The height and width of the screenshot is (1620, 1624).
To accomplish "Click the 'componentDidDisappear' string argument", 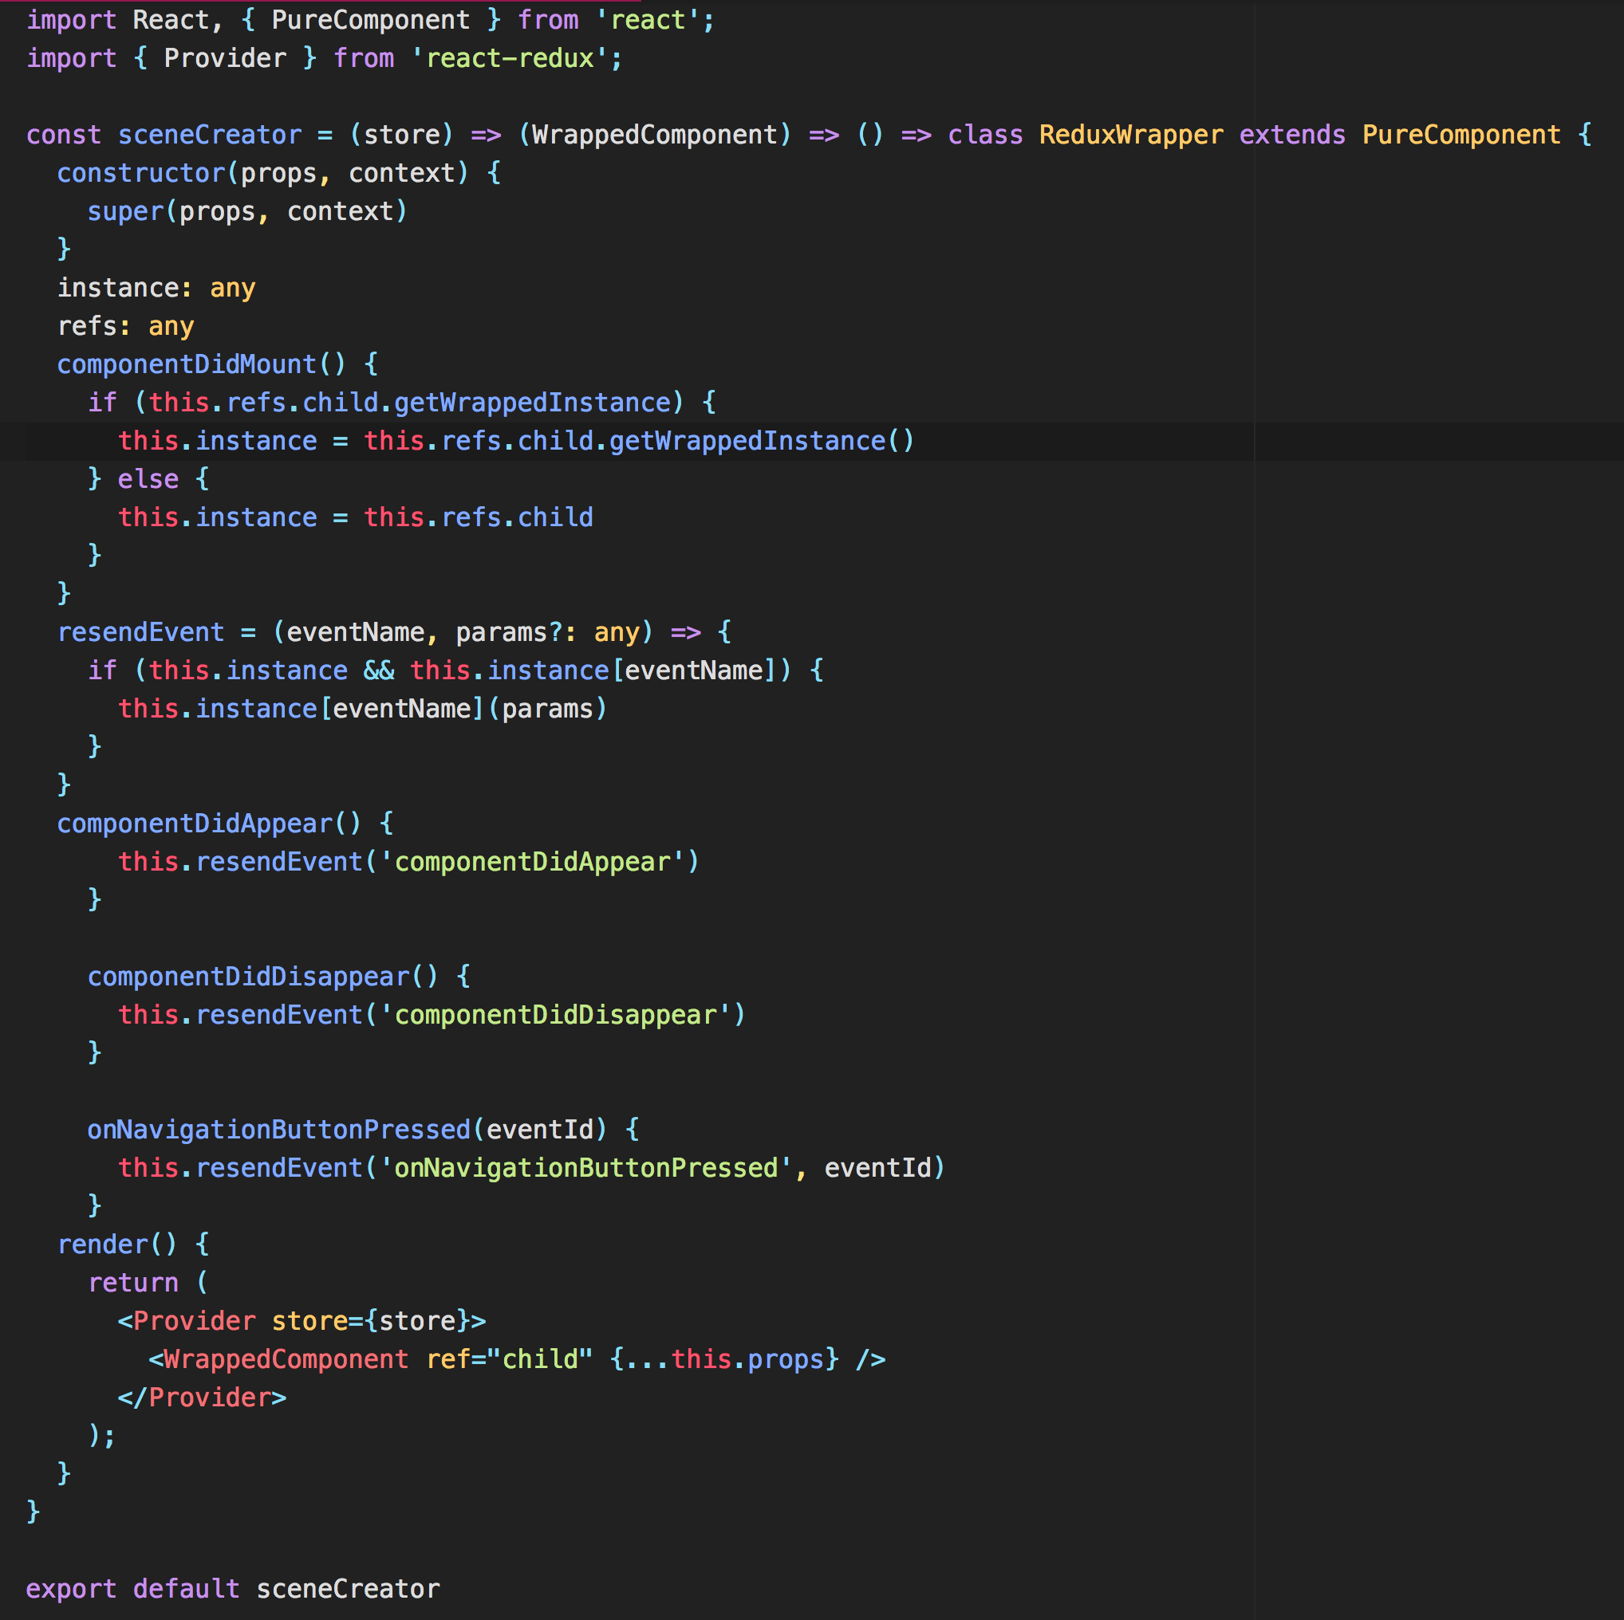I will point(563,1014).
